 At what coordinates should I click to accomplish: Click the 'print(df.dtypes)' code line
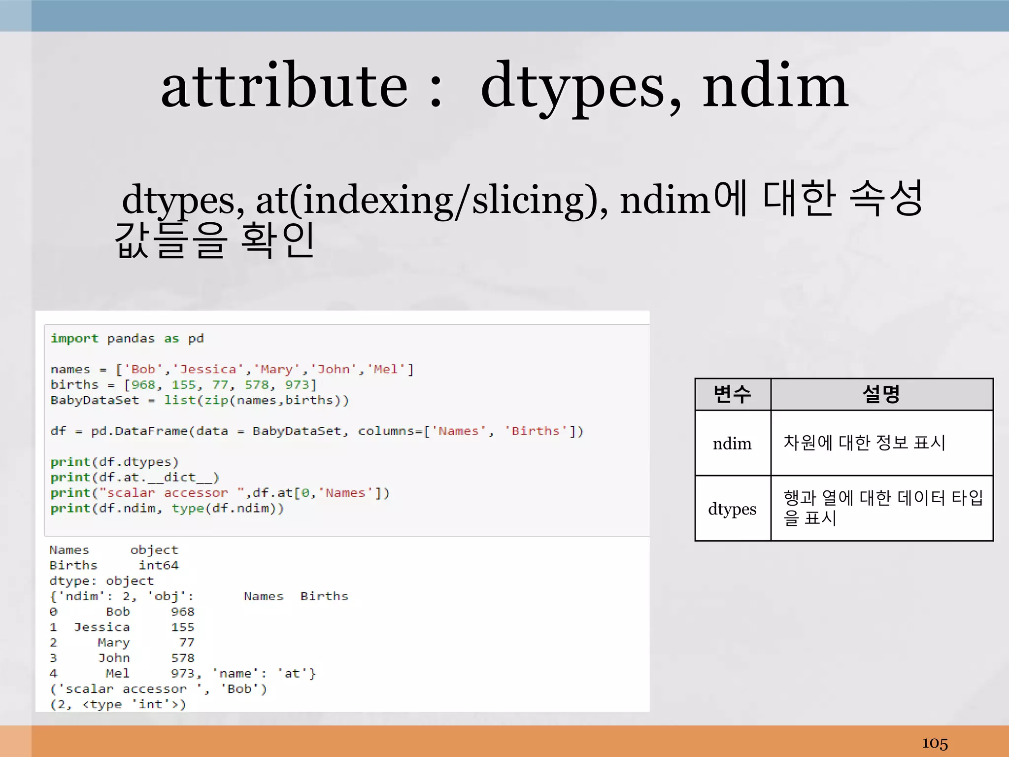click(114, 462)
